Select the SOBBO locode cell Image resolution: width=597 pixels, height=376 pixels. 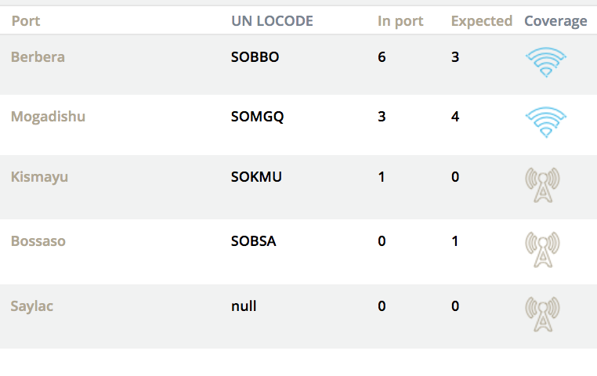(x=255, y=57)
